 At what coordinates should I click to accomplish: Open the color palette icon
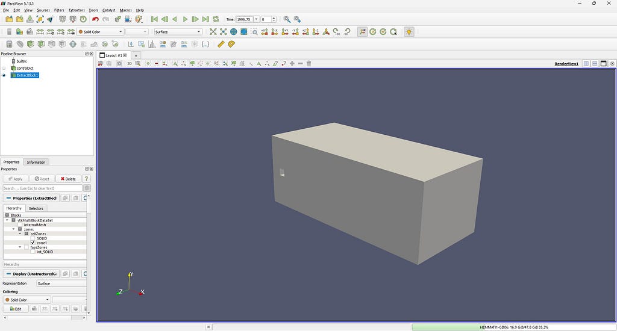[139, 19]
